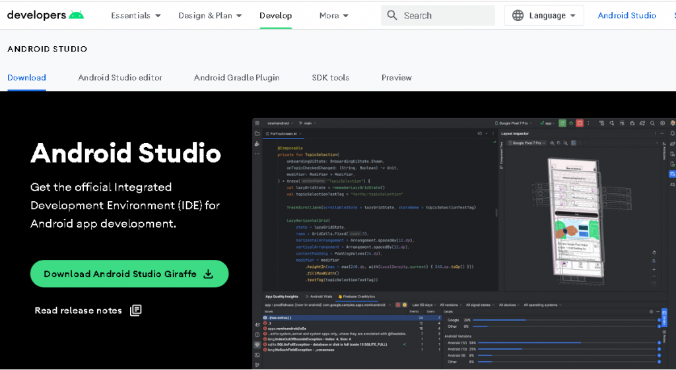676x370 pixels.
Task: Click the ANDROID STUDIO section heading
Action: click(48, 49)
